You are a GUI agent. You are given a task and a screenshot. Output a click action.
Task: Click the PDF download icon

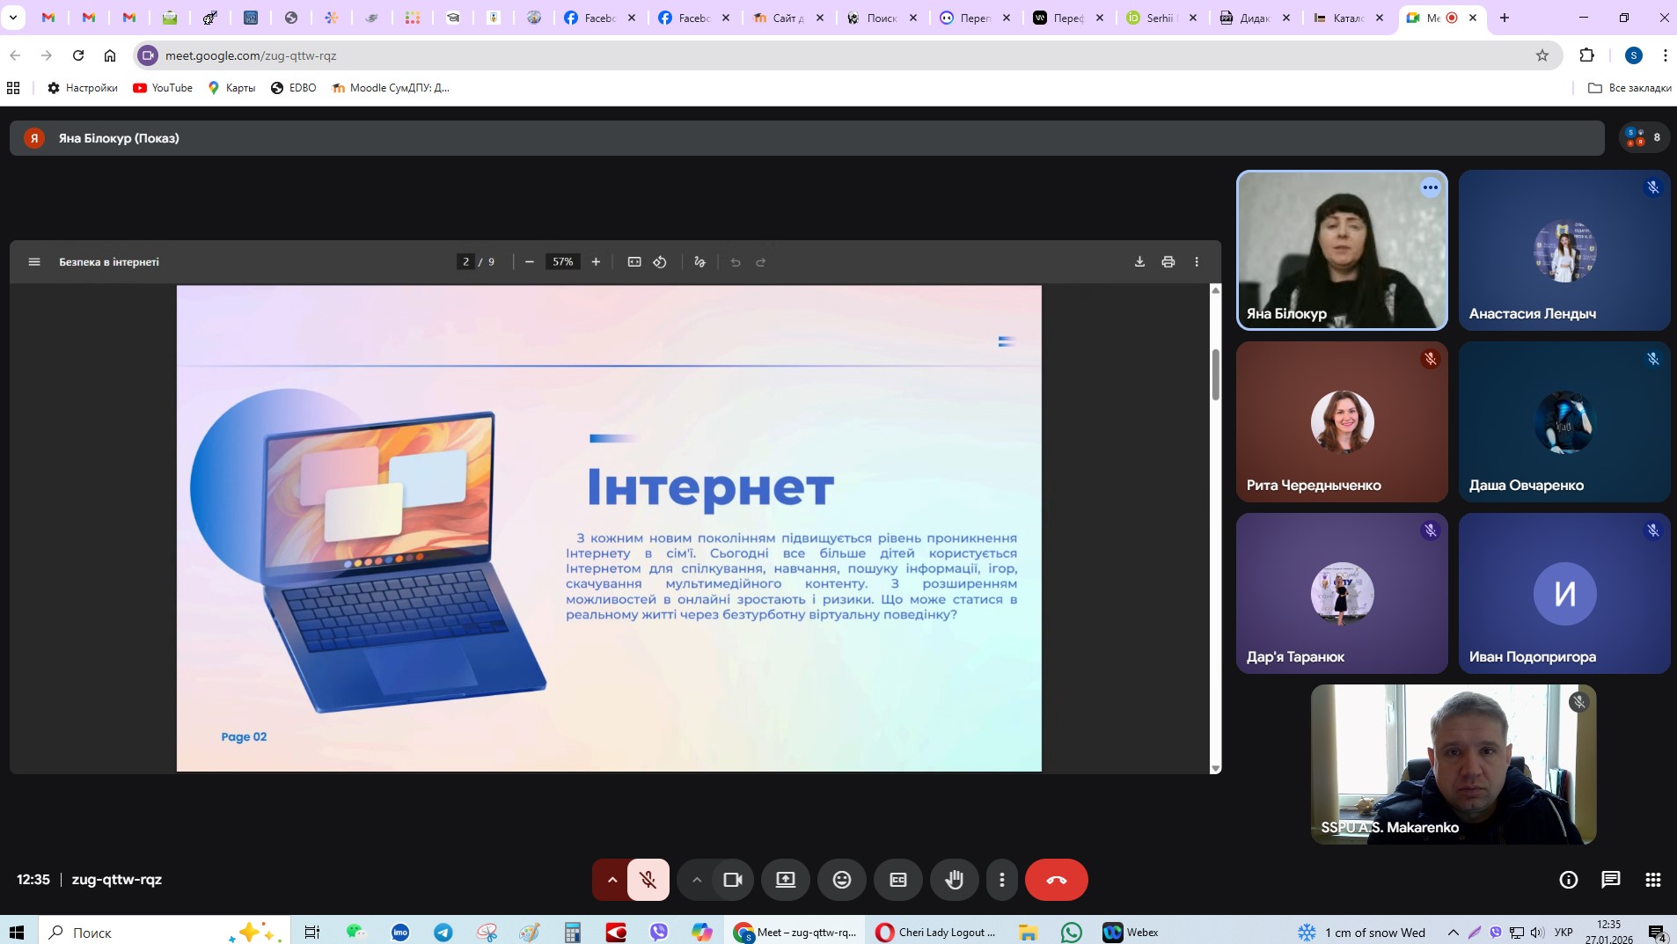(1139, 262)
